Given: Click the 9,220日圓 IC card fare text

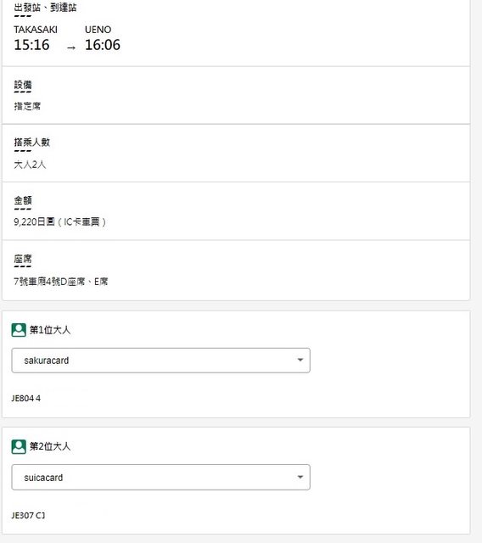Looking at the screenshot, I should [59, 222].
